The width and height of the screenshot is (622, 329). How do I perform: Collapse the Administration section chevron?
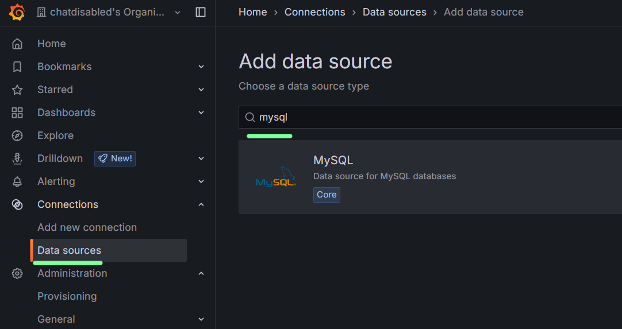coord(201,273)
